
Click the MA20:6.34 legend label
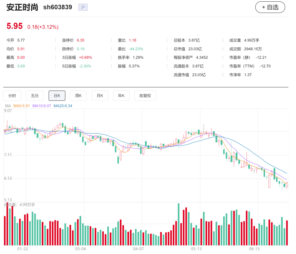click(x=63, y=106)
